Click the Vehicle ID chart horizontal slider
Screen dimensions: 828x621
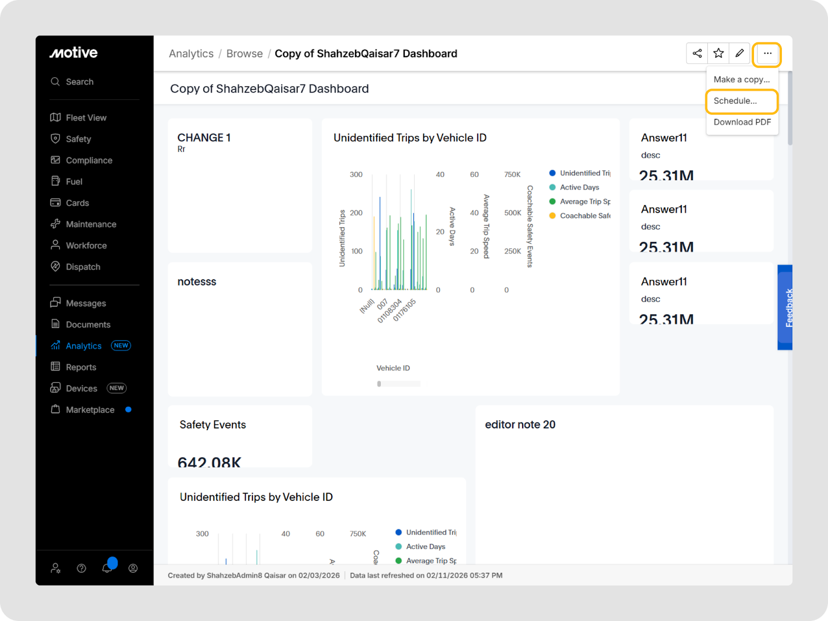pyautogui.click(x=398, y=384)
